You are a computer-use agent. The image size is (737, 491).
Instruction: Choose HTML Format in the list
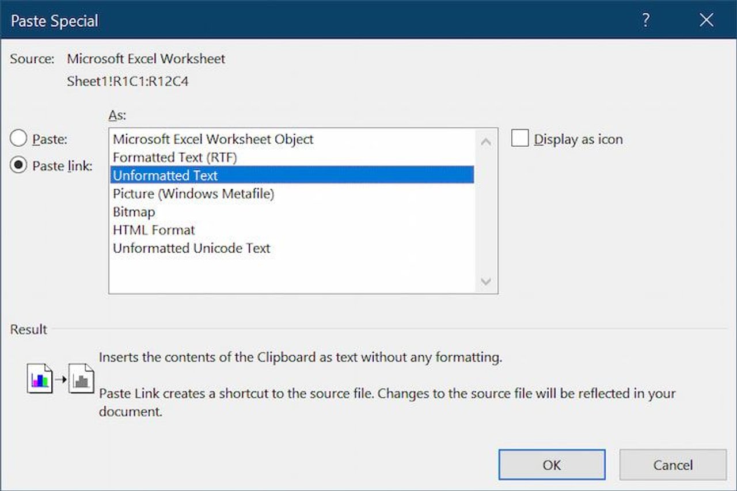[x=154, y=230]
